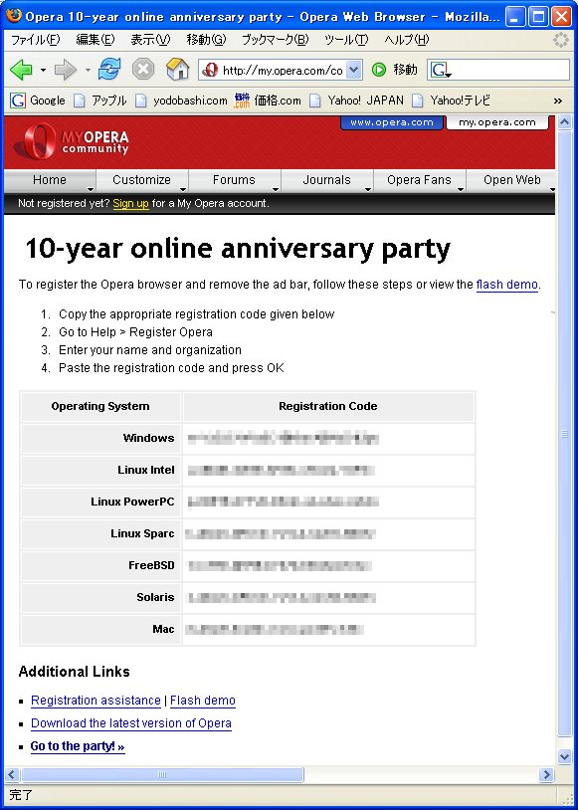Click the Sign up link
Image resolution: width=578 pixels, height=810 pixels.
click(x=130, y=204)
